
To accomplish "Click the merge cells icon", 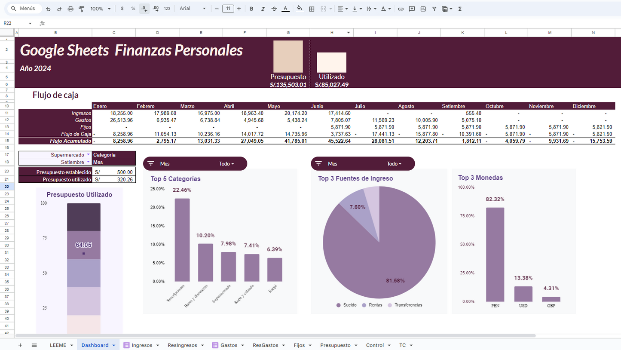I will pyautogui.click(x=323, y=9).
